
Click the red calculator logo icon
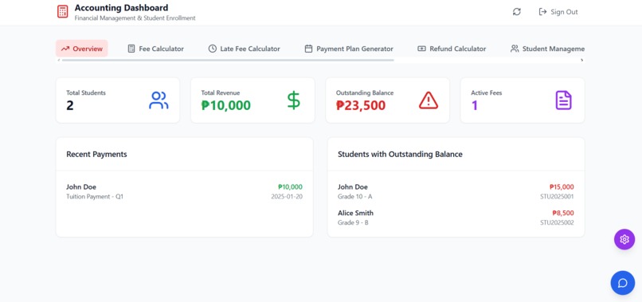(x=63, y=11)
